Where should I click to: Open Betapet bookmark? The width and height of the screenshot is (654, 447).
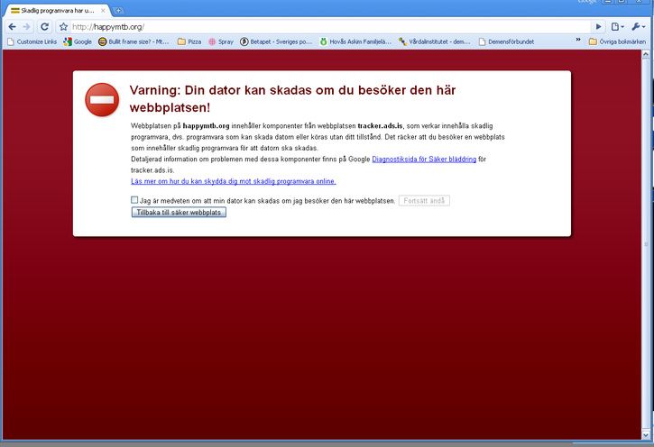point(276,41)
